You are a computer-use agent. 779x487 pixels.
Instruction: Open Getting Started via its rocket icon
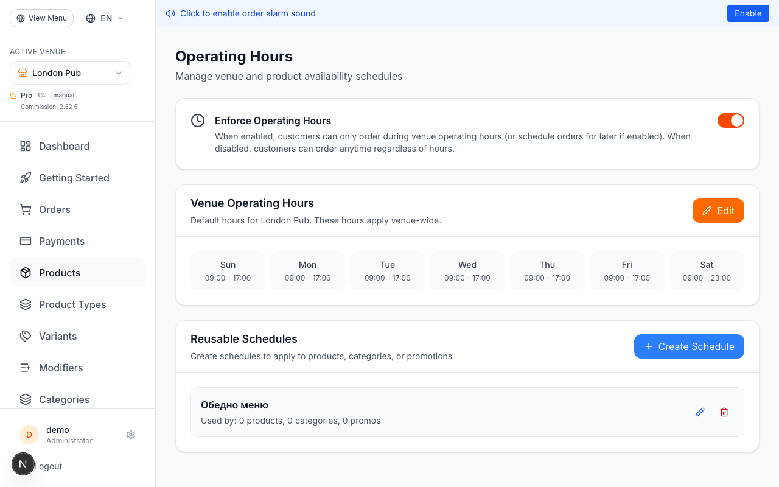[x=25, y=178]
